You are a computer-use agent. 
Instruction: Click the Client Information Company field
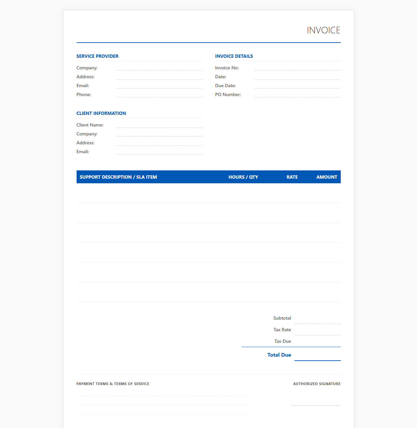point(159,134)
